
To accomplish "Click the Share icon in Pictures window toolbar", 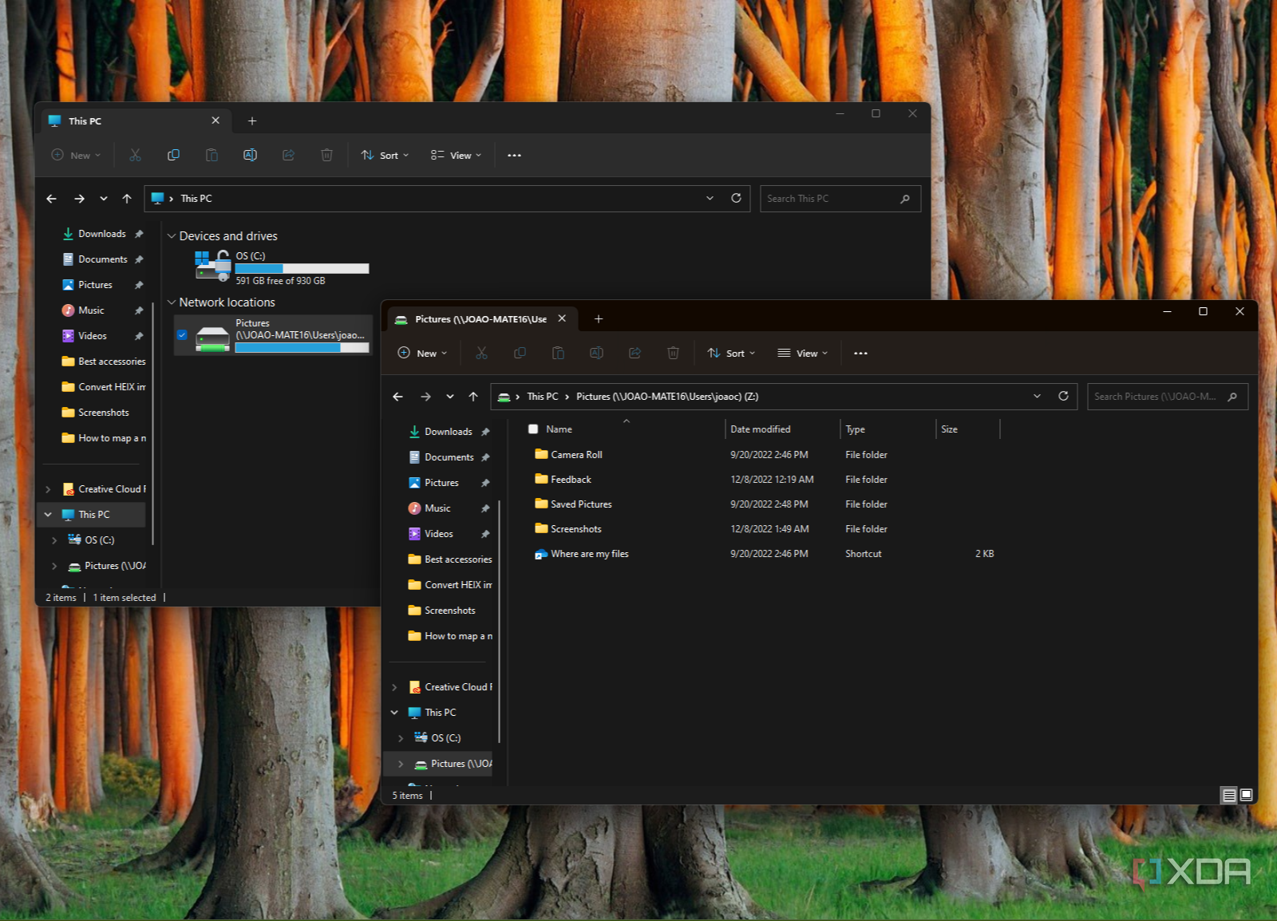I will point(635,353).
